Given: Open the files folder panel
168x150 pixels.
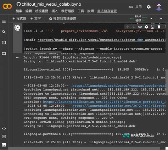Looking at the screenshot, I should pyautogui.click(x=4, y=53).
